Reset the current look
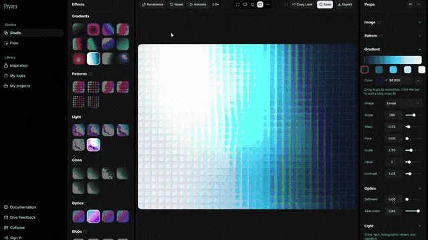 [177, 5]
